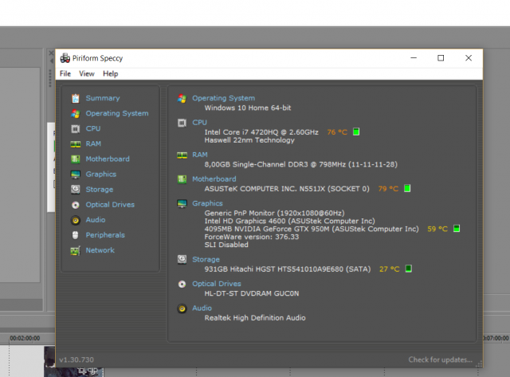Click the 76 °C CPU temperature value

pyautogui.click(x=337, y=132)
